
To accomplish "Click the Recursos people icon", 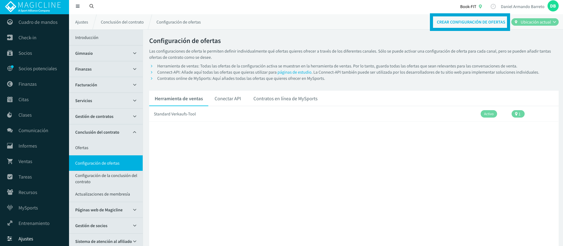I will click(10, 192).
